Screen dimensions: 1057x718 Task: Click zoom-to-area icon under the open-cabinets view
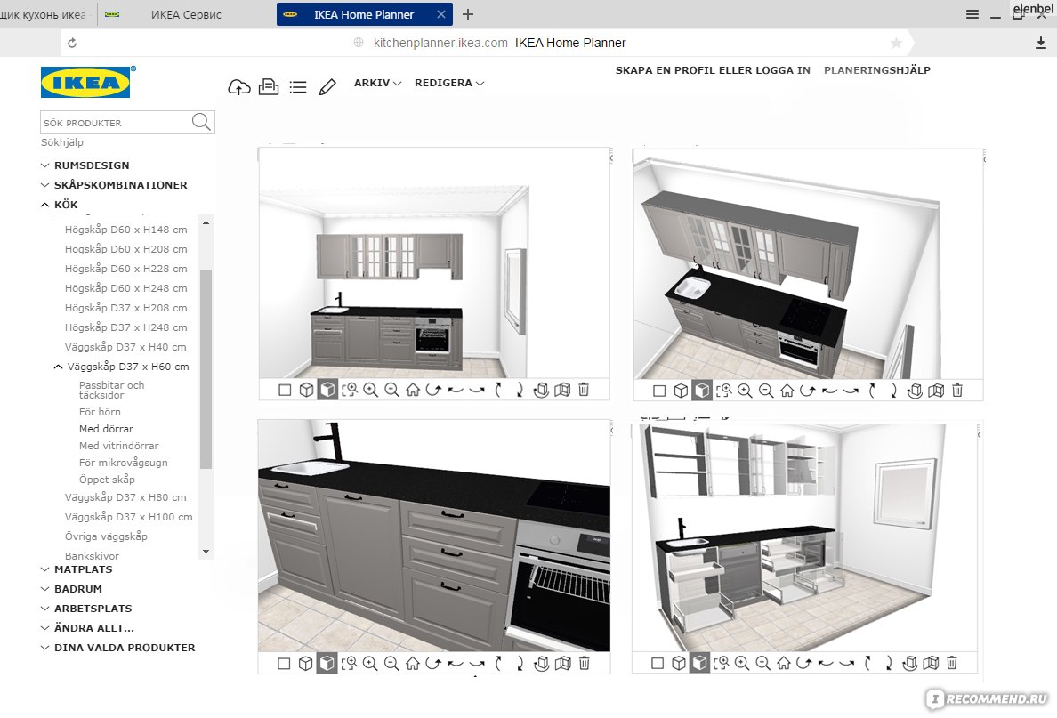722,664
